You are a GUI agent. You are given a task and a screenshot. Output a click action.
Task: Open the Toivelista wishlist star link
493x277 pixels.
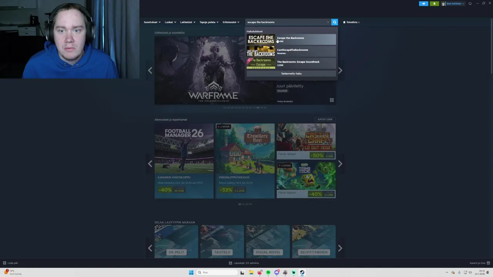pos(351,22)
